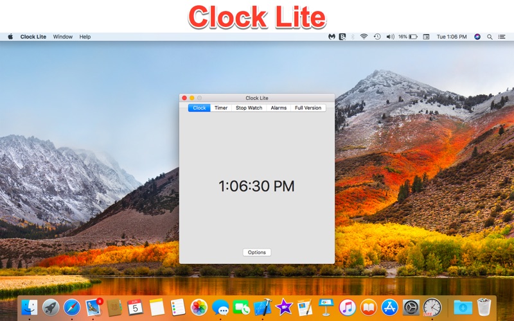Viewport: 514px width, 321px height.
Task: Open Contacts book in dock
Action: [114, 308]
